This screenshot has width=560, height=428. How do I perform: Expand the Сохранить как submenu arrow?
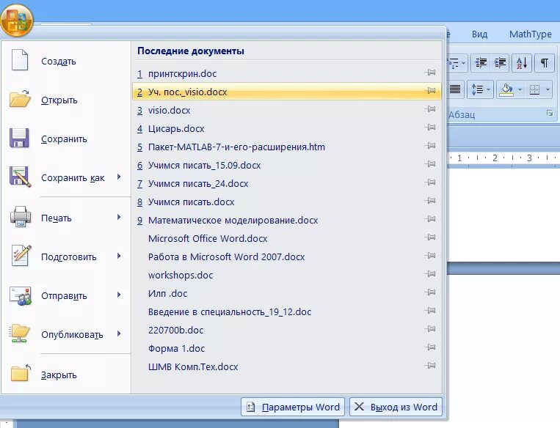click(119, 177)
